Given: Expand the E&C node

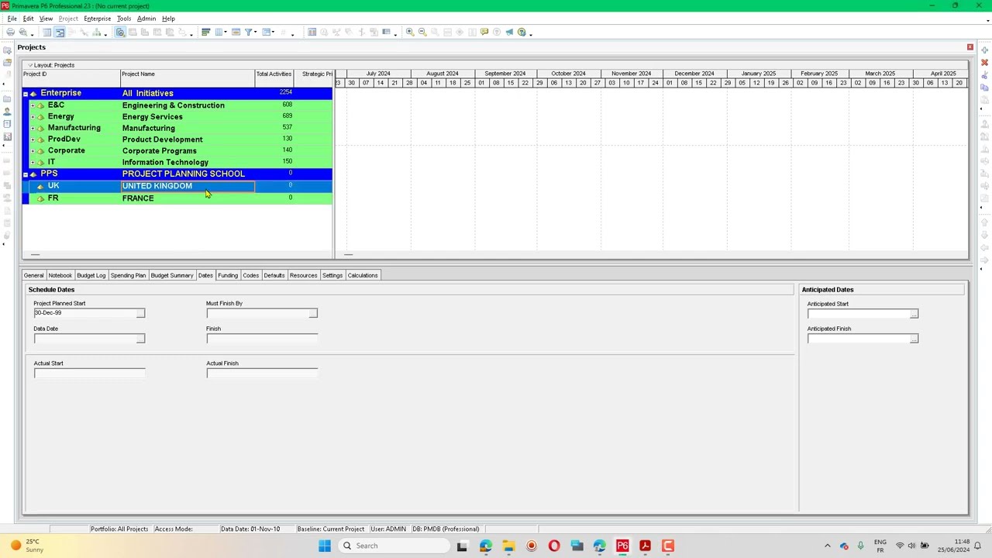Looking at the screenshot, I should tap(33, 105).
